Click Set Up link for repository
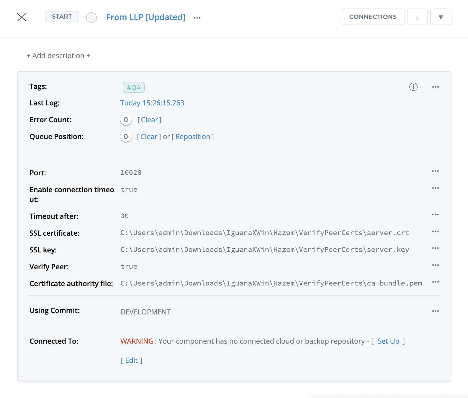Screen dimensions: 468x398 [x=388, y=341]
